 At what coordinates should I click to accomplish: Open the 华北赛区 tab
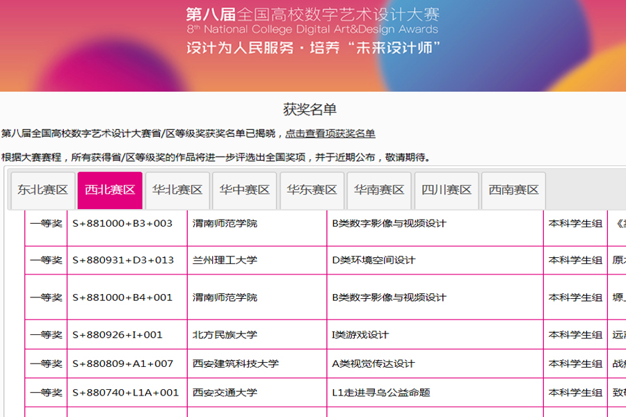point(177,190)
